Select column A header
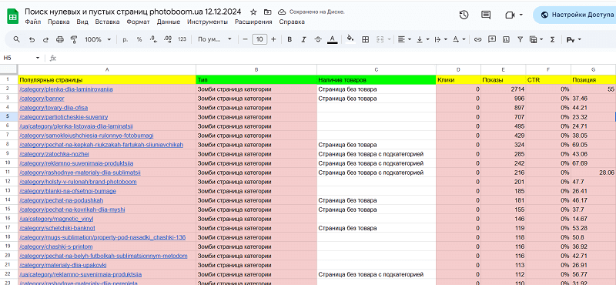The image size is (616, 285). point(107,69)
